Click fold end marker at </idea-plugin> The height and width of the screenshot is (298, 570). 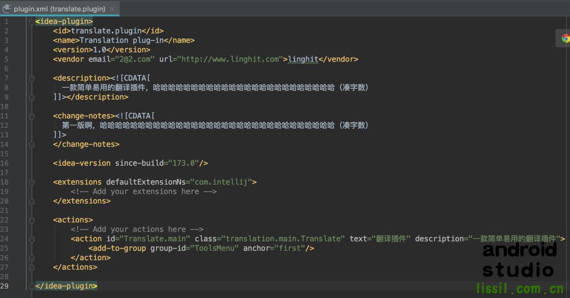point(32,286)
